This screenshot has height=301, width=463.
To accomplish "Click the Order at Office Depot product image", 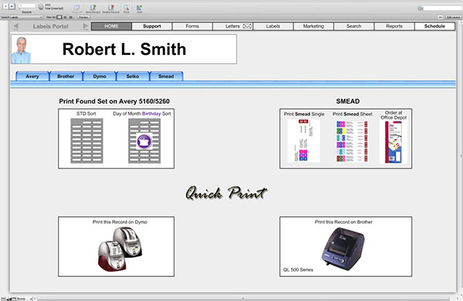I will pos(393,142).
